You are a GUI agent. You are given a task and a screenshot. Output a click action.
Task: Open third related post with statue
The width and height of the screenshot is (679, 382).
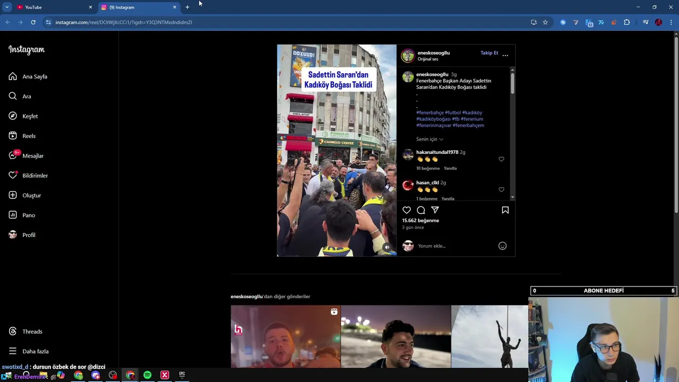(490, 336)
